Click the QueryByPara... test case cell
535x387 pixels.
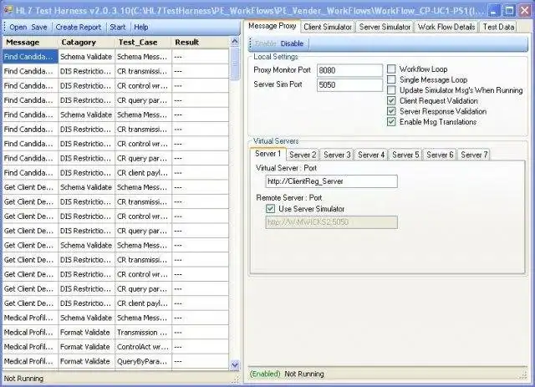[x=143, y=361]
